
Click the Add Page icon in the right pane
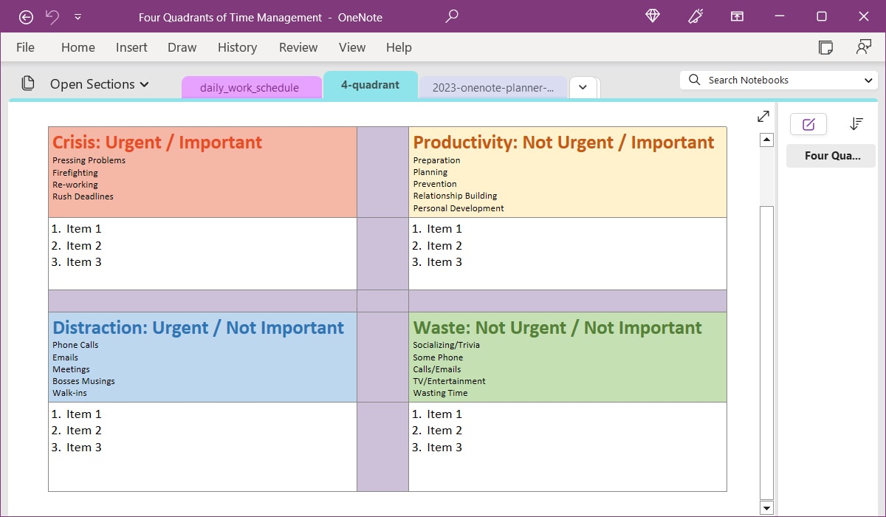point(808,123)
